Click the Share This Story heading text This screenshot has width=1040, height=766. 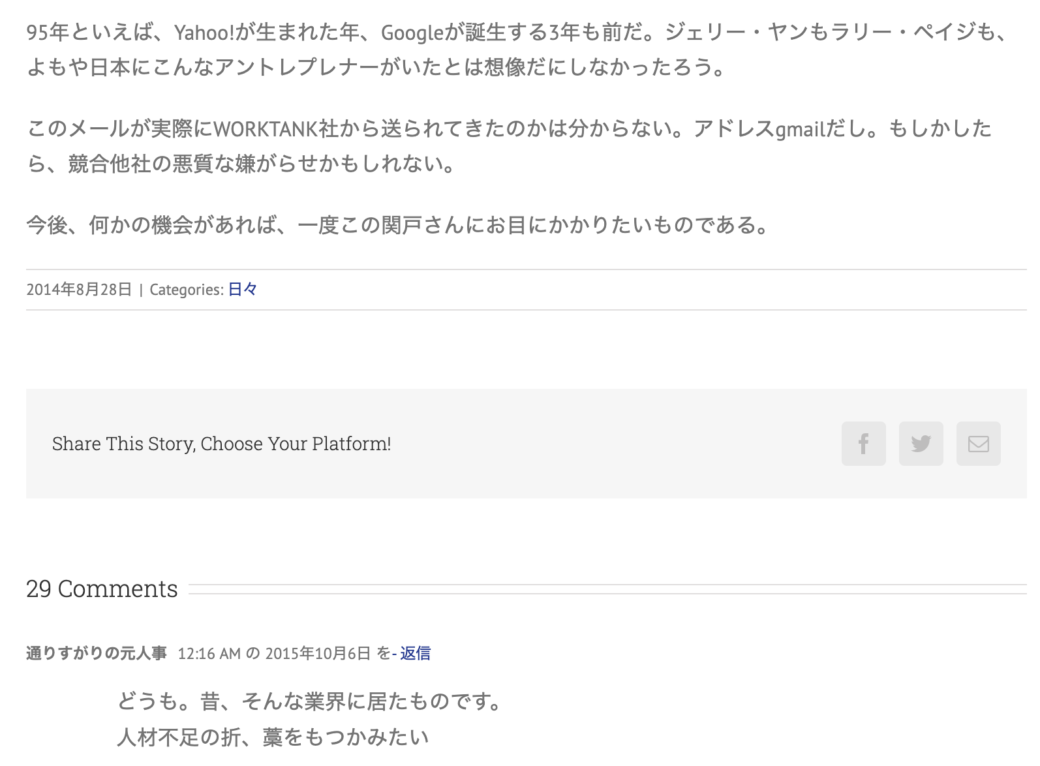(x=221, y=444)
